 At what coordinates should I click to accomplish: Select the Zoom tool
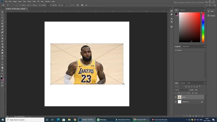tap(2, 70)
